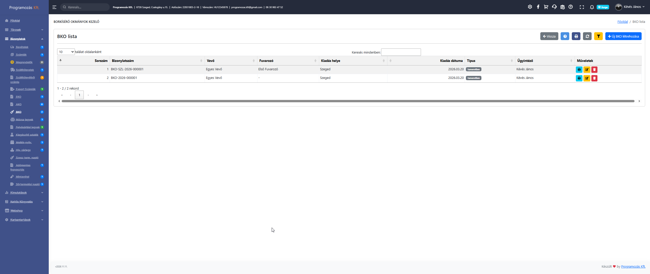Click the yellow filter funnel button
The image size is (650, 274).
[x=598, y=36]
